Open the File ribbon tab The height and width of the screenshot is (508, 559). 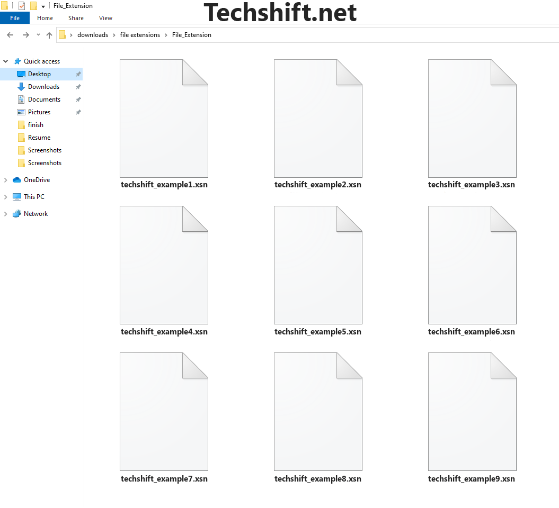pyautogui.click(x=15, y=18)
